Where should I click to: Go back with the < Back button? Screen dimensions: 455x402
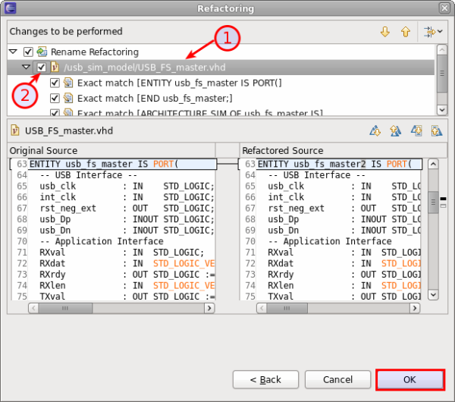point(265,380)
